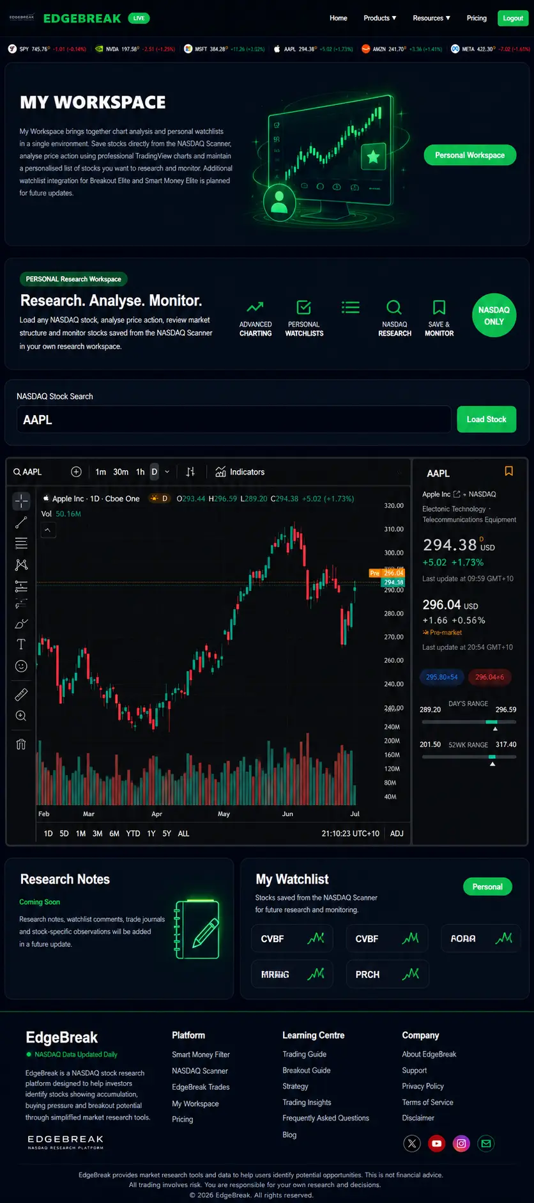The image size is (534, 1203).
Task: Select the crosshair cursor tool
Action: click(x=21, y=501)
